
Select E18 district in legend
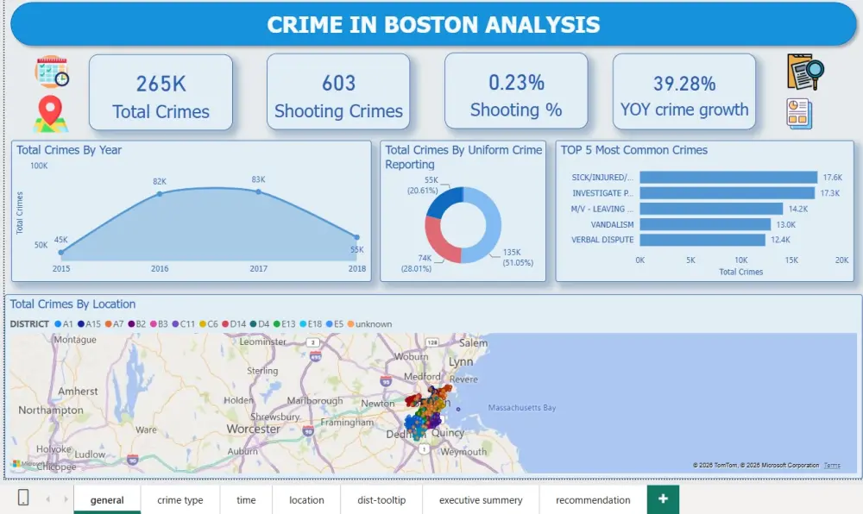click(x=311, y=324)
